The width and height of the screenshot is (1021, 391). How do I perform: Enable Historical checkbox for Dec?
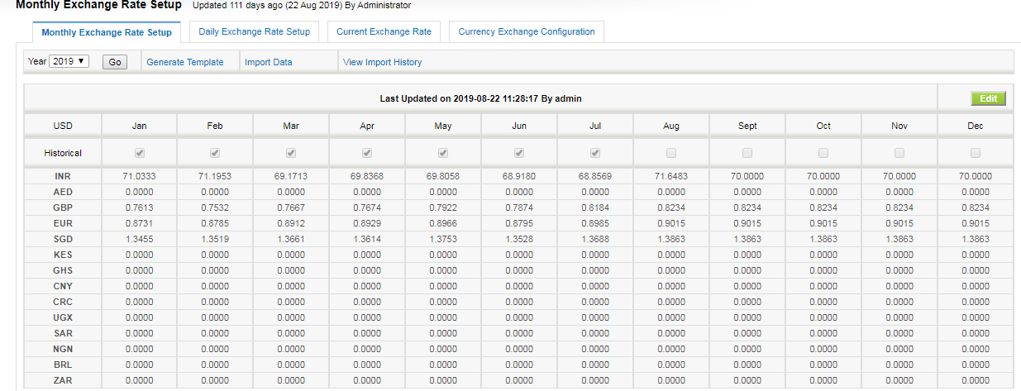coord(976,153)
